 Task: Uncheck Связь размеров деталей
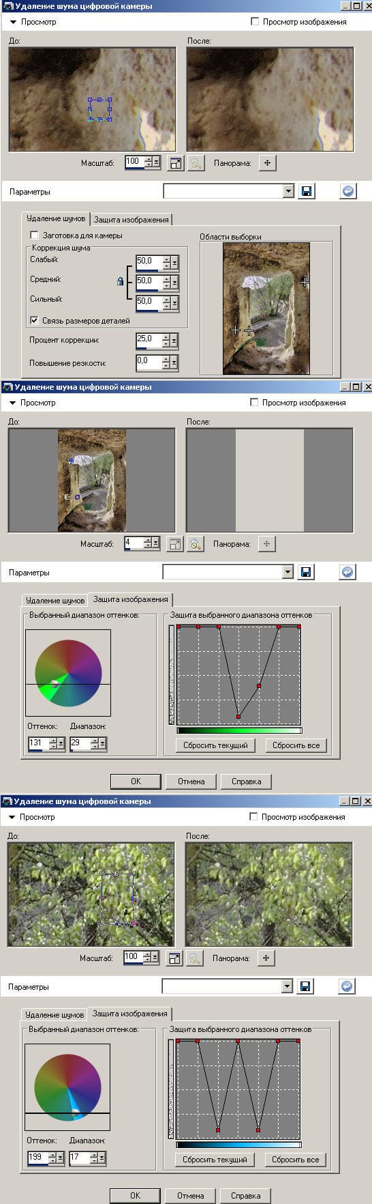[x=34, y=320]
